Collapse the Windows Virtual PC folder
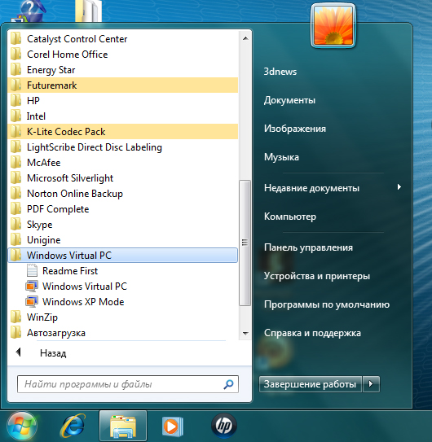 [x=123, y=255]
